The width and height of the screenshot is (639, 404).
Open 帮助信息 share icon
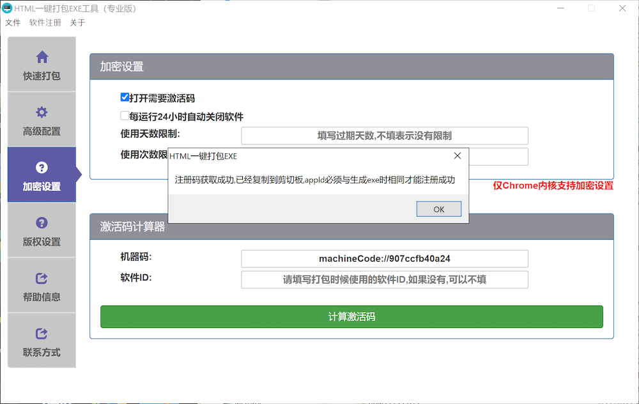click(x=42, y=278)
